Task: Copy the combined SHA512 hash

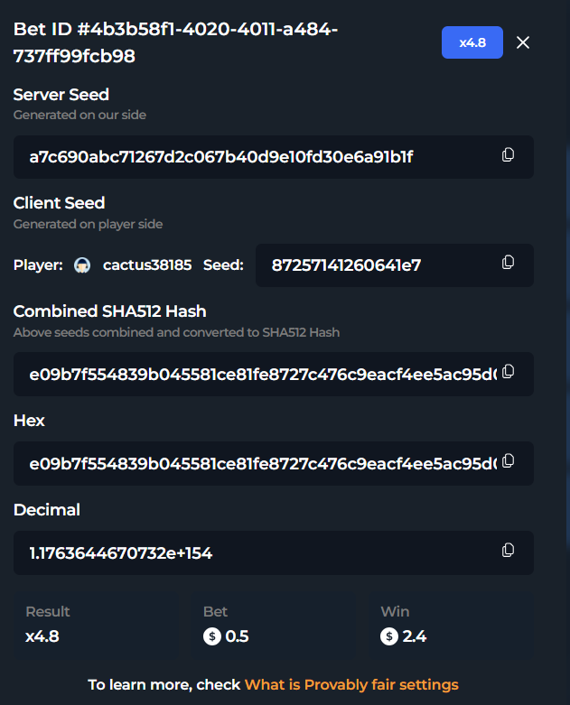Action: click(508, 371)
